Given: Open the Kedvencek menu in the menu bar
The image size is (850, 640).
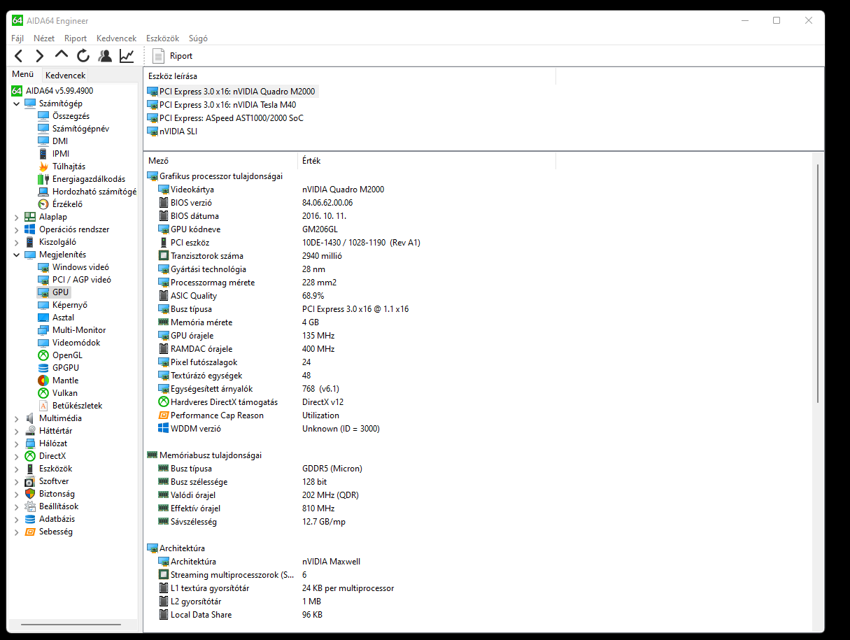Looking at the screenshot, I should 116,38.
